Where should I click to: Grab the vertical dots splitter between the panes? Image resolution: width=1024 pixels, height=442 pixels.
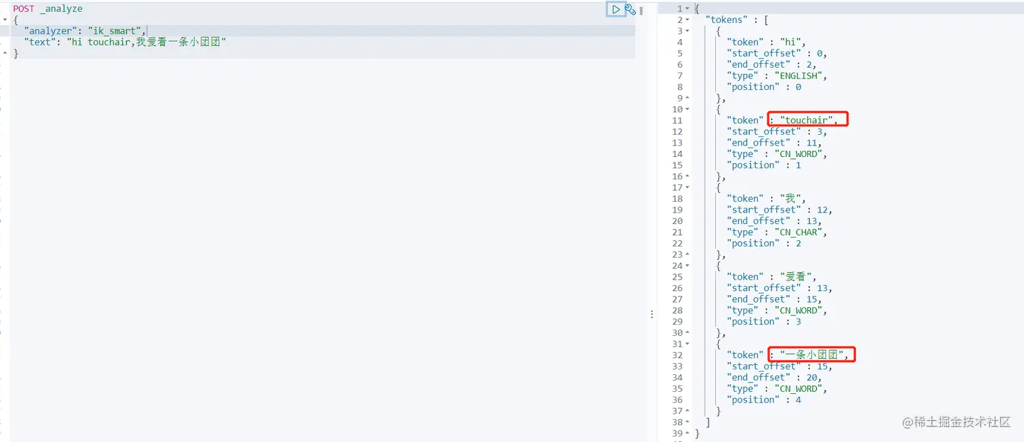pyautogui.click(x=652, y=315)
